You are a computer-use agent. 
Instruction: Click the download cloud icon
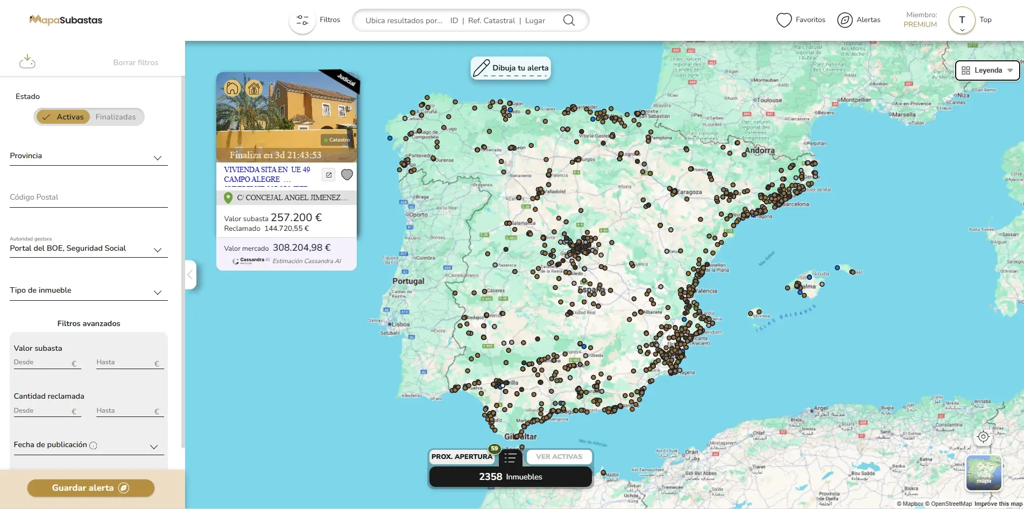[27, 62]
